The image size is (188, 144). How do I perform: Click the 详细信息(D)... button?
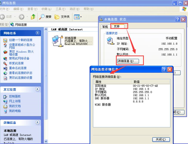128,61
